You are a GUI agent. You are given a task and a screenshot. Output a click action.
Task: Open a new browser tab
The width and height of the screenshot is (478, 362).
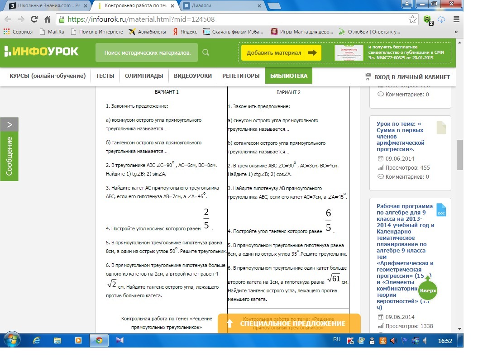tap(274, 5)
